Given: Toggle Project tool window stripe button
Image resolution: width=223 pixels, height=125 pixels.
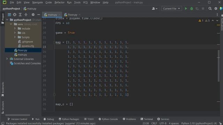Looking at the screenshot, I should [x=3, y=19].
